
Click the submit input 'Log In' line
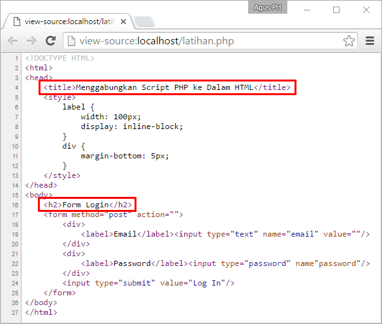coord(148,283)
